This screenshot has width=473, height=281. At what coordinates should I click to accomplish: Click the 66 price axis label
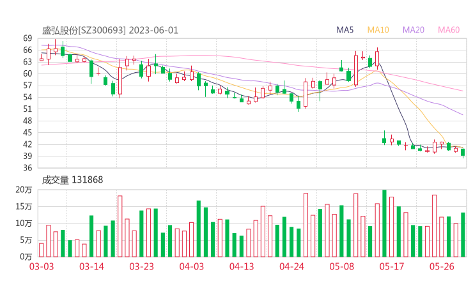point(27,50)
